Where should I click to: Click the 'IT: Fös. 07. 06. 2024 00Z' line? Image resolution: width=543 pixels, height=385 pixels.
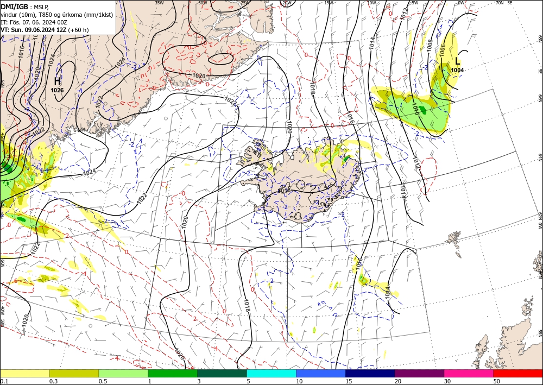tap(34, 22)
